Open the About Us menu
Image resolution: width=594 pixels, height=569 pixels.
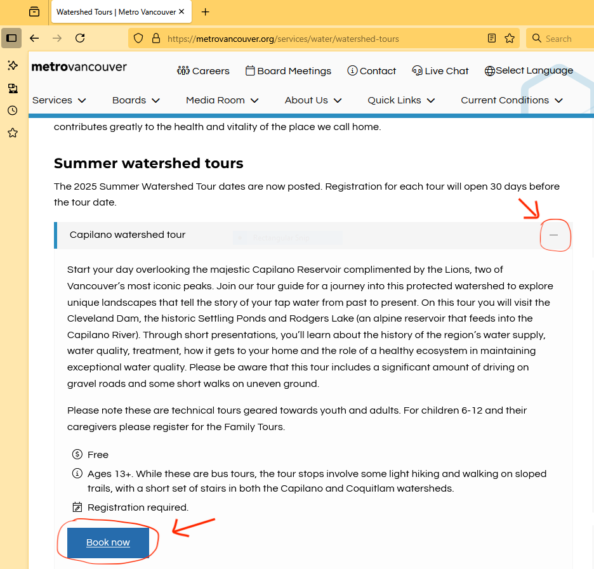pos(313,100)
